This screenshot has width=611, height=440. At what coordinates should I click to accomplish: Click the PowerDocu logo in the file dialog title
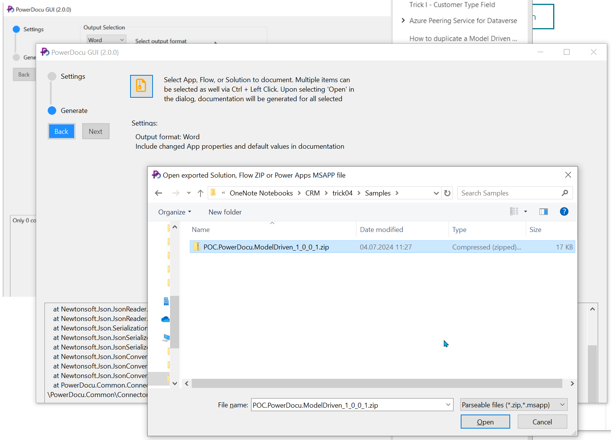pos(156,175)
